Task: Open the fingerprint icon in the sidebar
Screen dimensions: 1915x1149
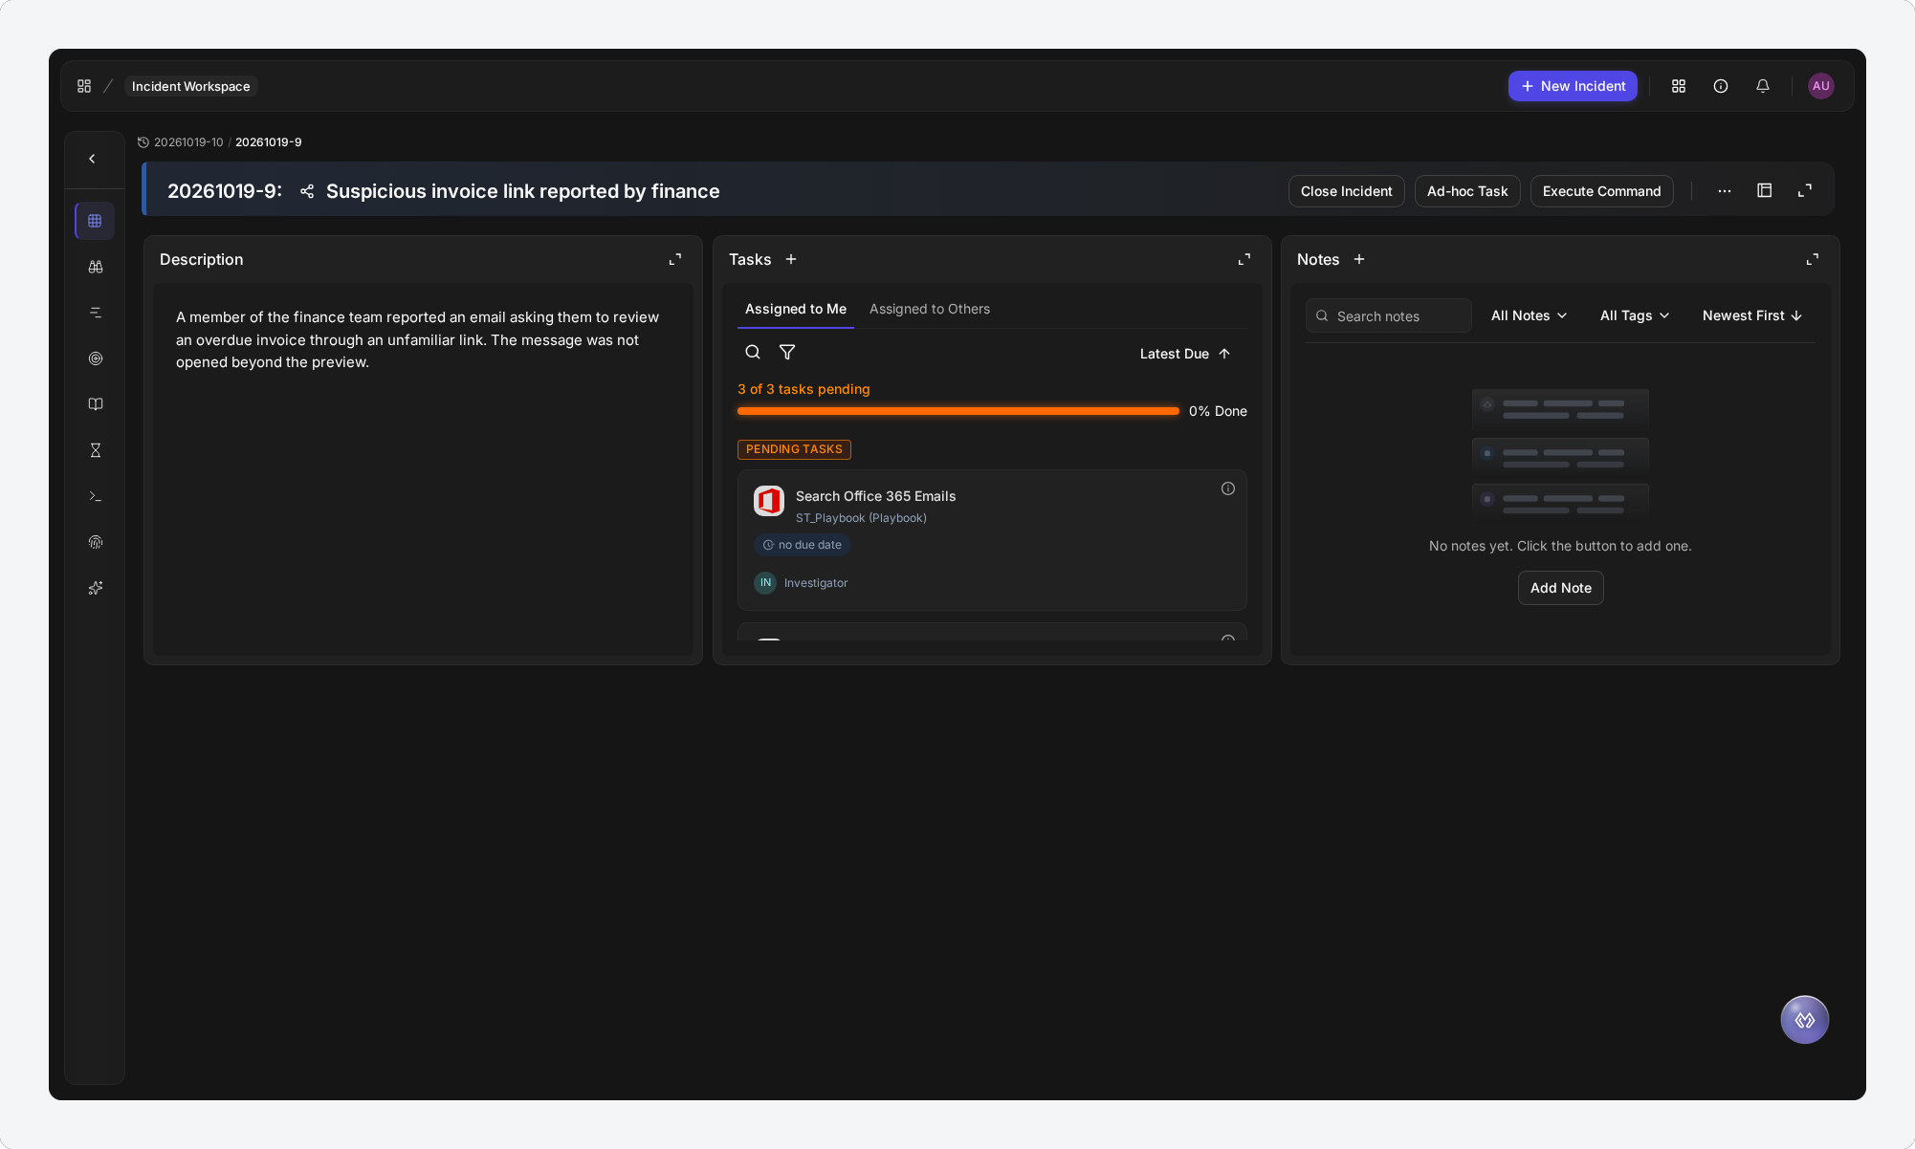Action: pyautogui.click(x=95, y=542)
